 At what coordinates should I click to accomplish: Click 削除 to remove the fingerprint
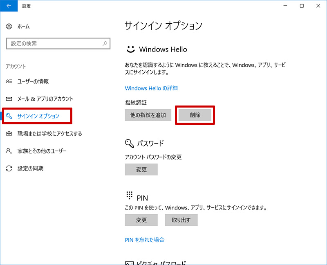(195, 115)
